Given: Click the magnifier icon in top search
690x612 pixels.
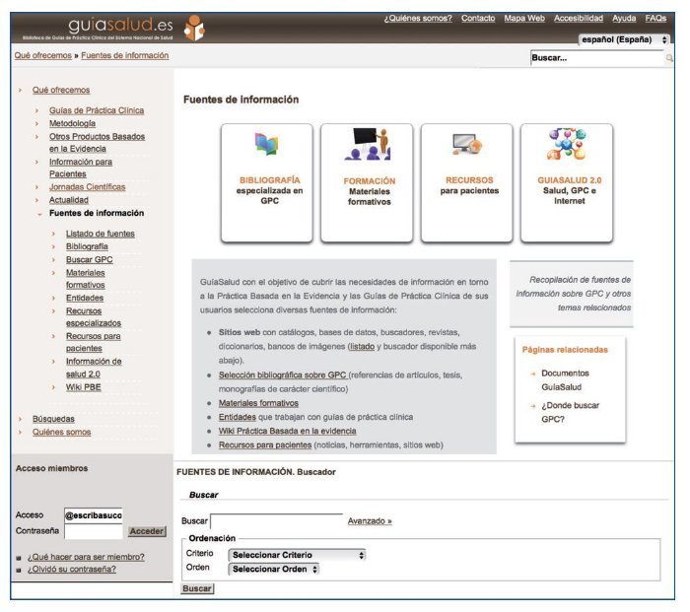Looking at the screenshot, I should coord(669,58).
